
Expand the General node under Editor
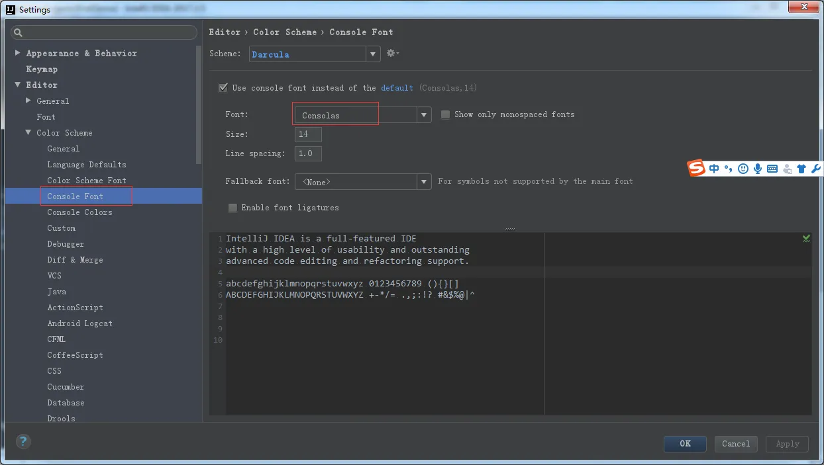pyautogui.click(x=28, y=101)
